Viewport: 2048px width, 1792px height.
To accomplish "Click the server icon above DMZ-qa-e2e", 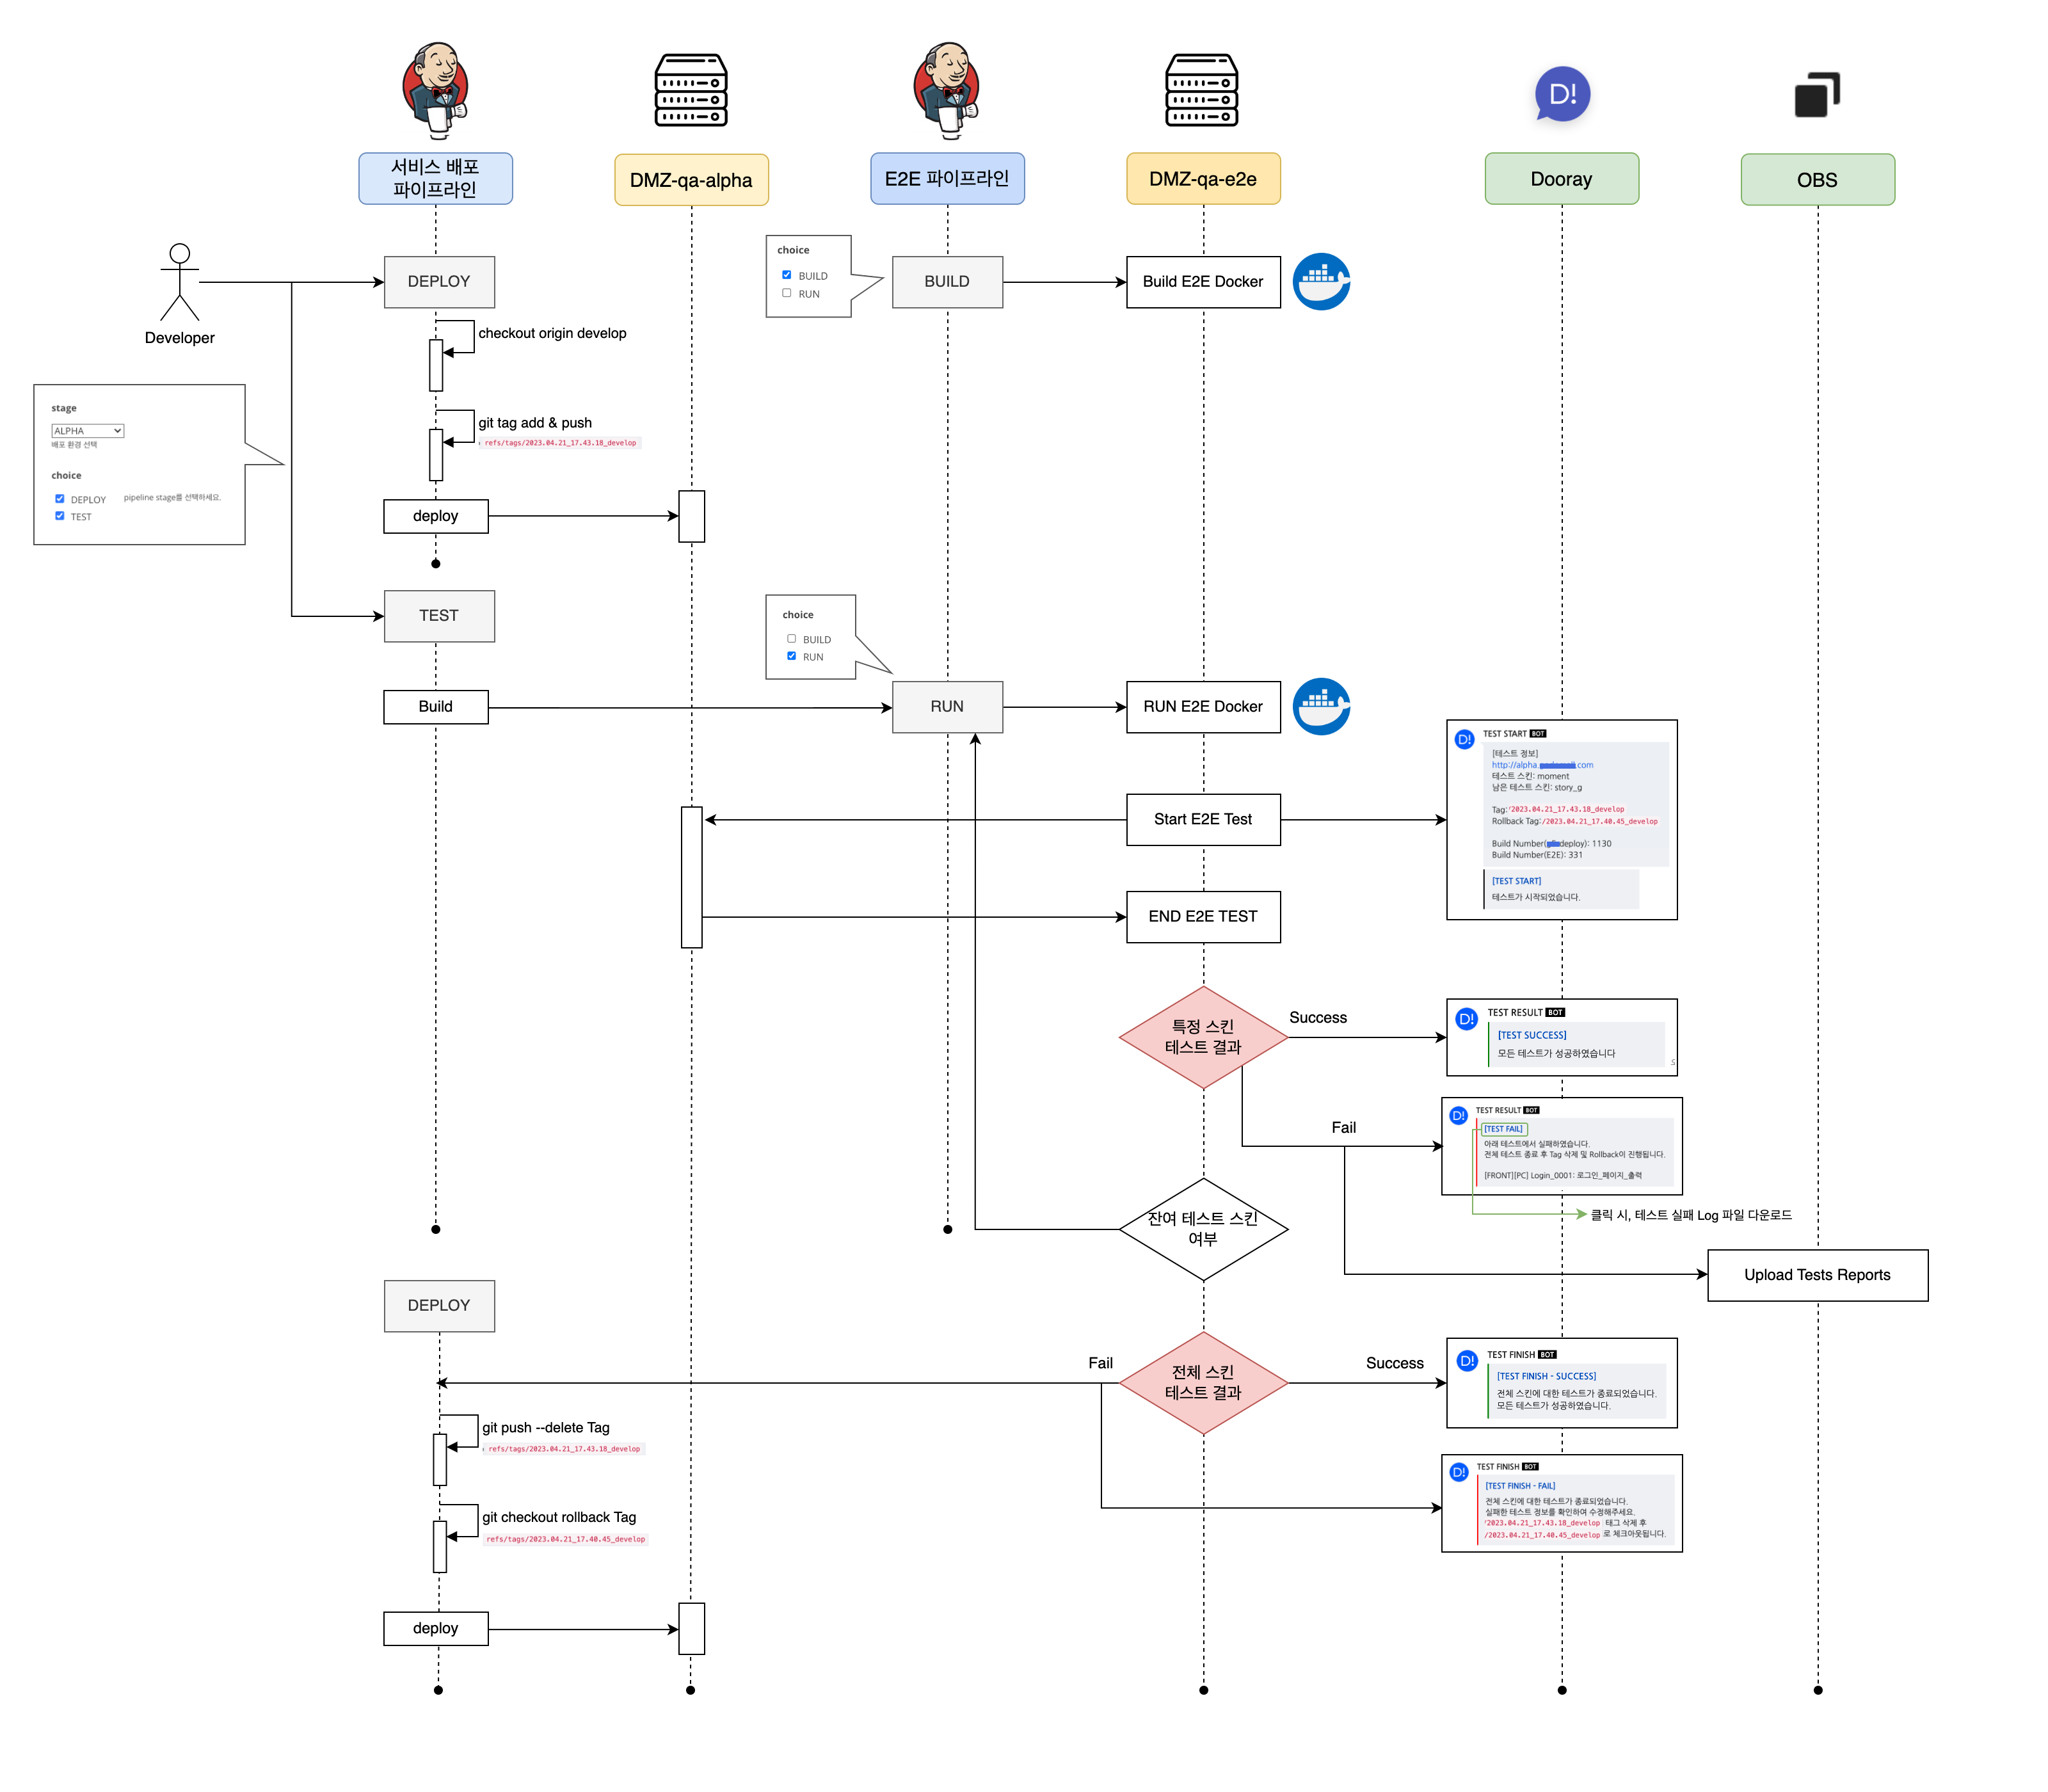I will click(1202, 90).
